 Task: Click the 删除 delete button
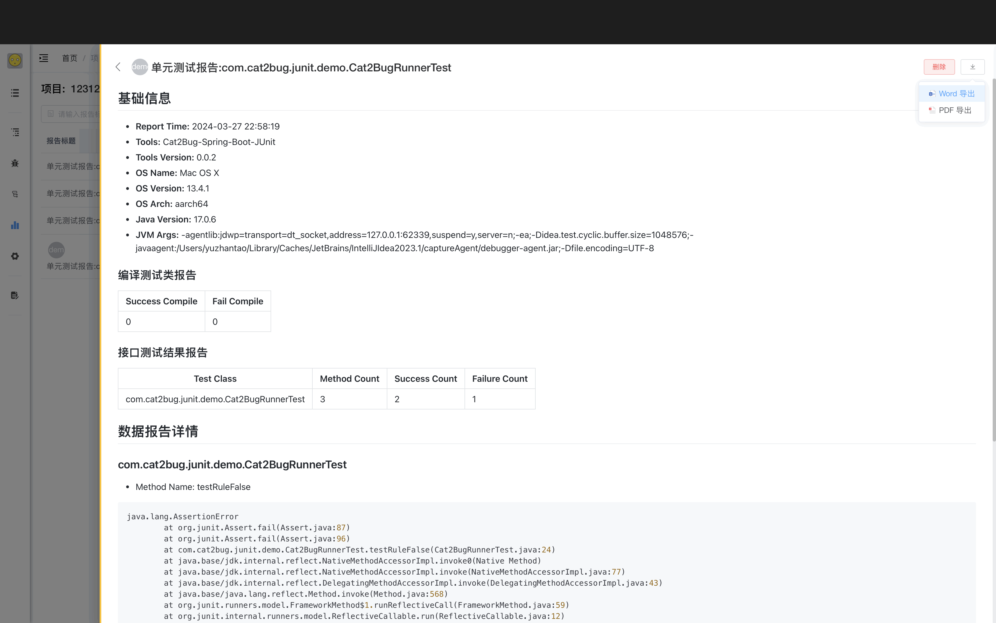coord(939,67)
